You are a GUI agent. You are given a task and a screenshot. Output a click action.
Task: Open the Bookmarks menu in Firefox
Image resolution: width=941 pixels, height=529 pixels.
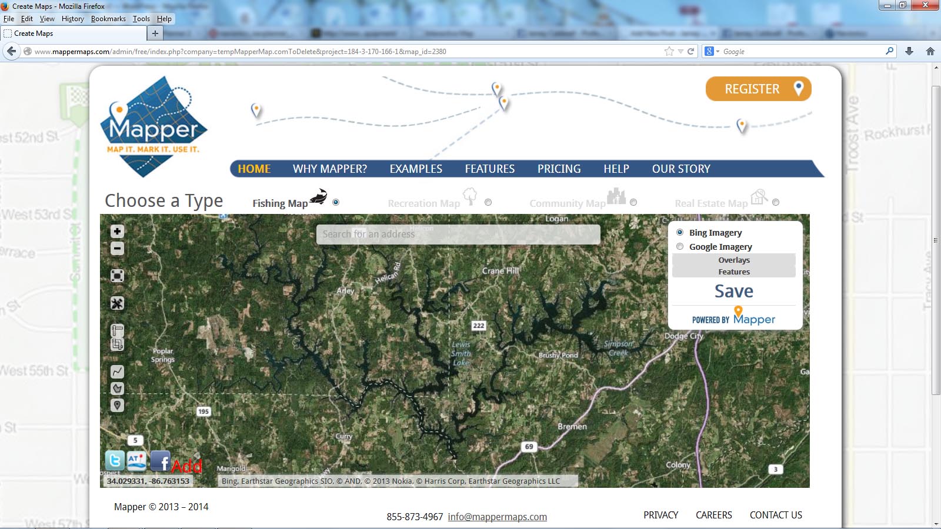pyautogui.click(x=108, y=19)
